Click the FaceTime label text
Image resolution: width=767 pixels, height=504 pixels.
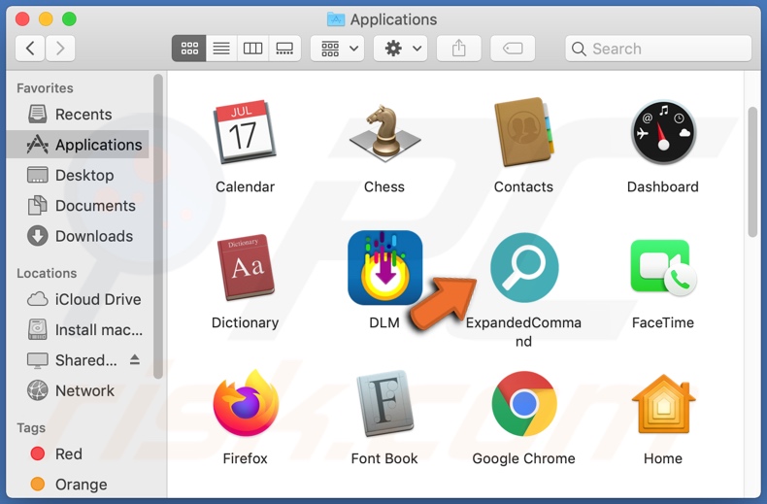coord(663,322)
